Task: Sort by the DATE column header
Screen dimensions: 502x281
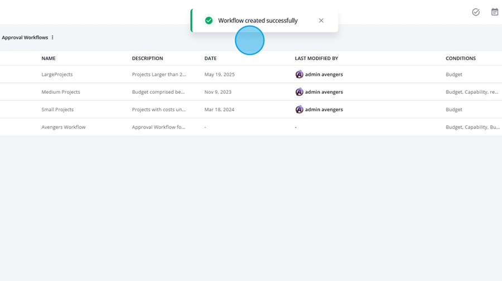Action: (210, 59)
